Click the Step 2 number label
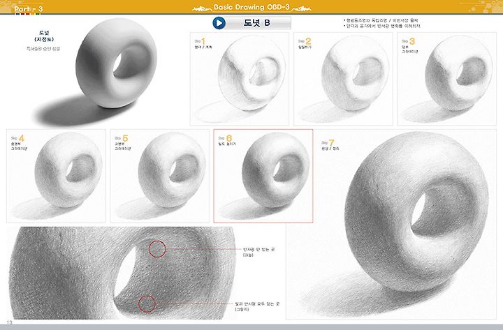The width and height of the screenshot is (503, 330). 305,41
